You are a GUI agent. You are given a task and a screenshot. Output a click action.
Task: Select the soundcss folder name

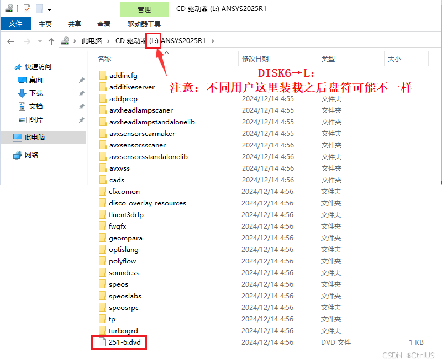click(x=124, y=273)
